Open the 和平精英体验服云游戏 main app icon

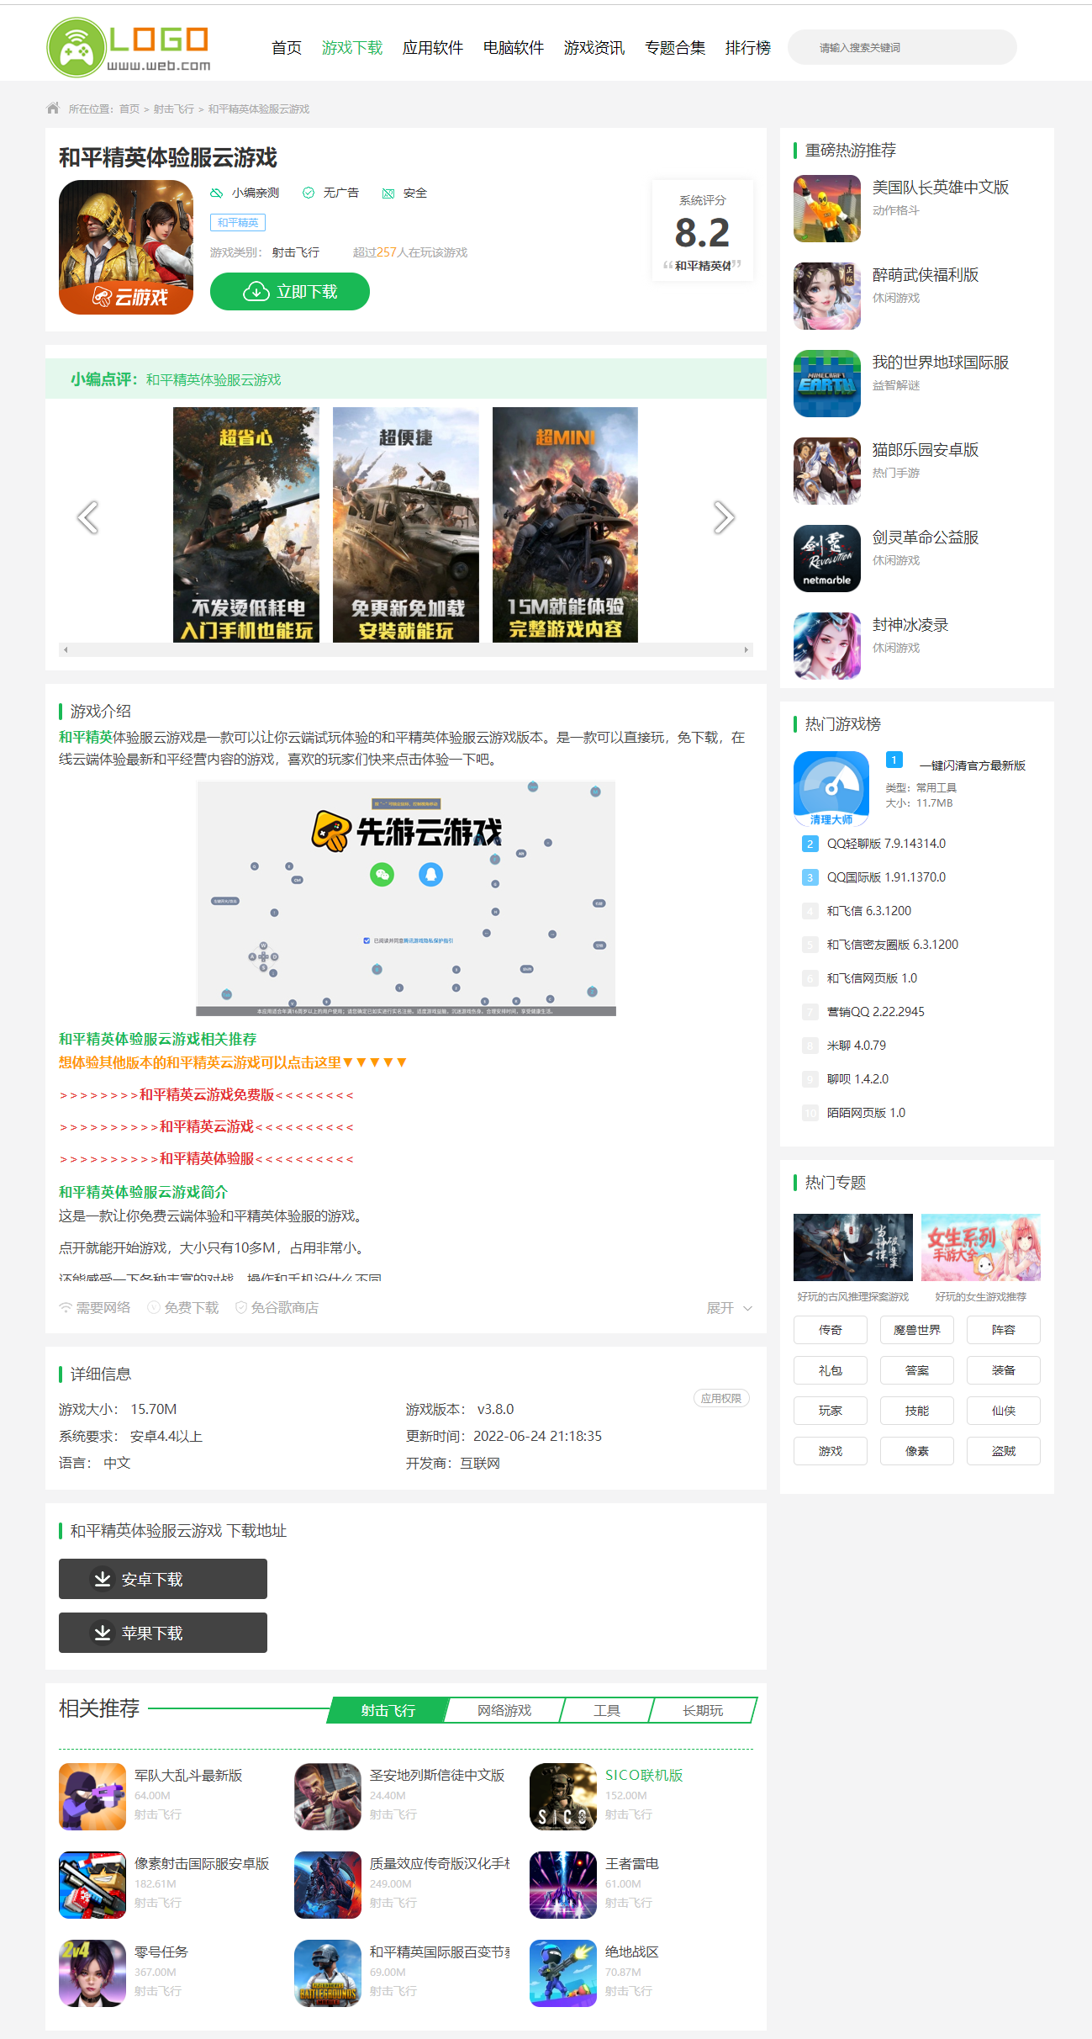[x=126, y=247]
